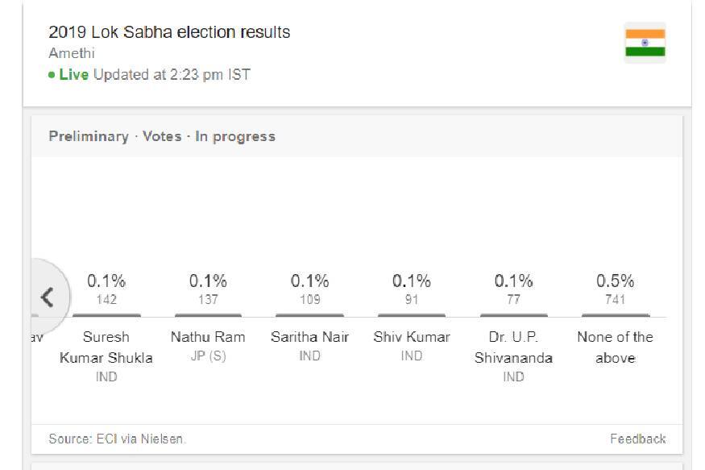Viewport: 705px width, 470px height.
Task: Click the Amethi constituency label
Action: [x=72, y=53]
